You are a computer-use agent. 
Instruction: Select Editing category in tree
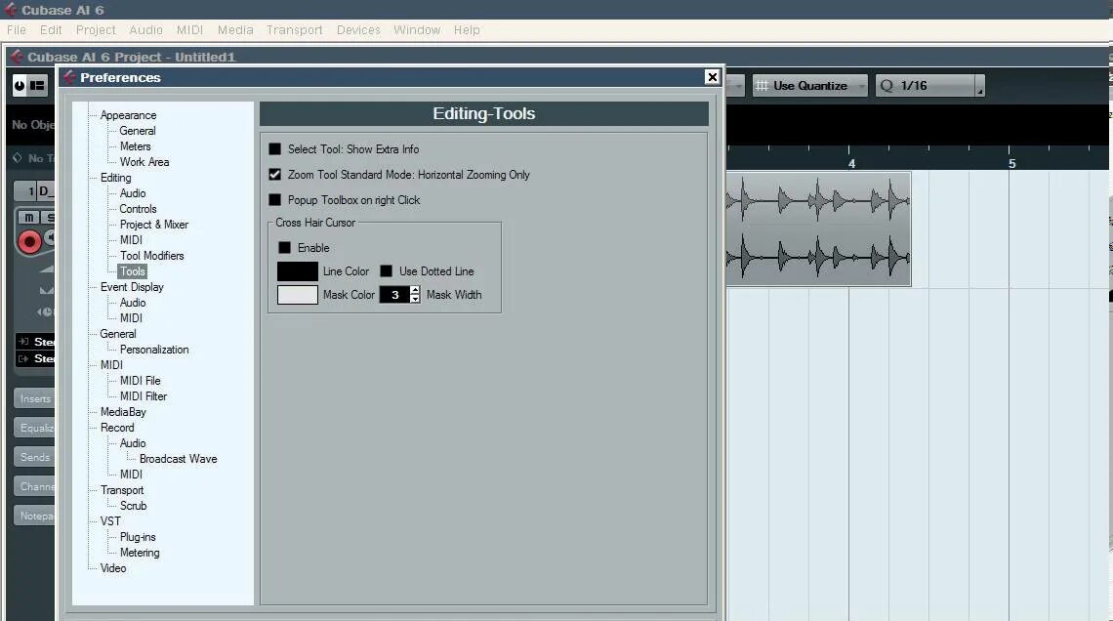[x=115, y=178]
